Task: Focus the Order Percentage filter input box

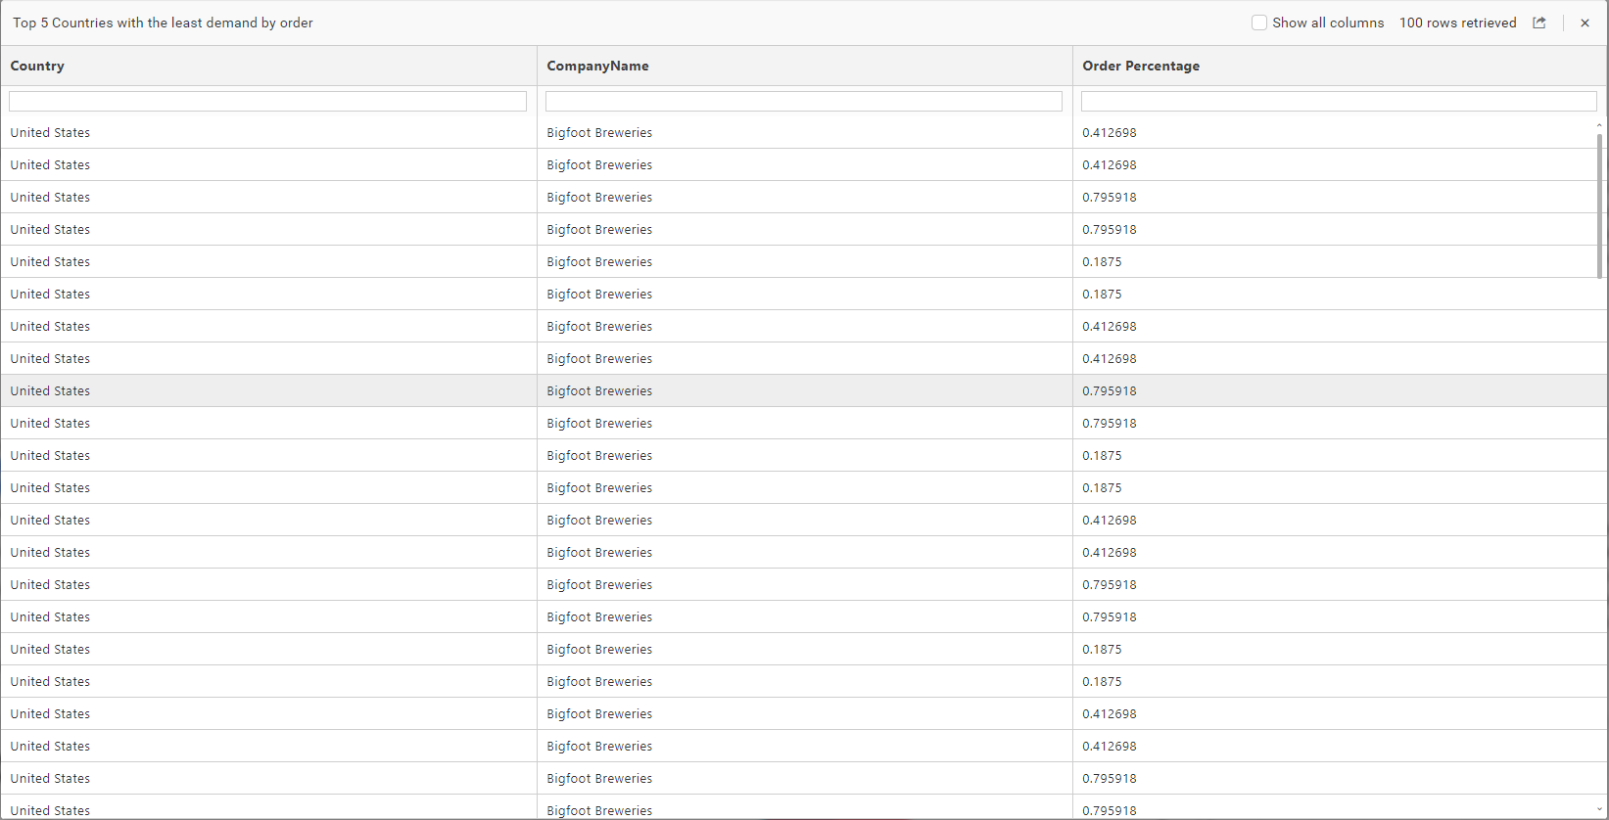Action: point(1339,101)
